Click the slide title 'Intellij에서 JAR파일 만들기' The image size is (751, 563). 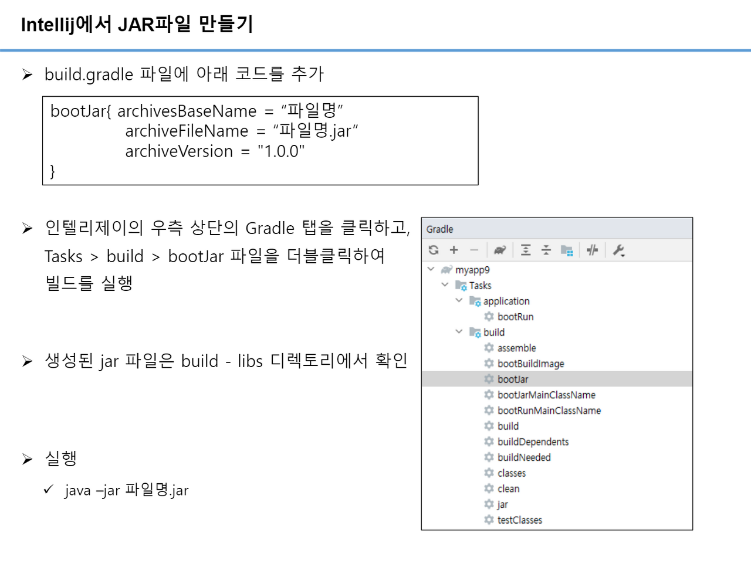click(x=137, y=24)
